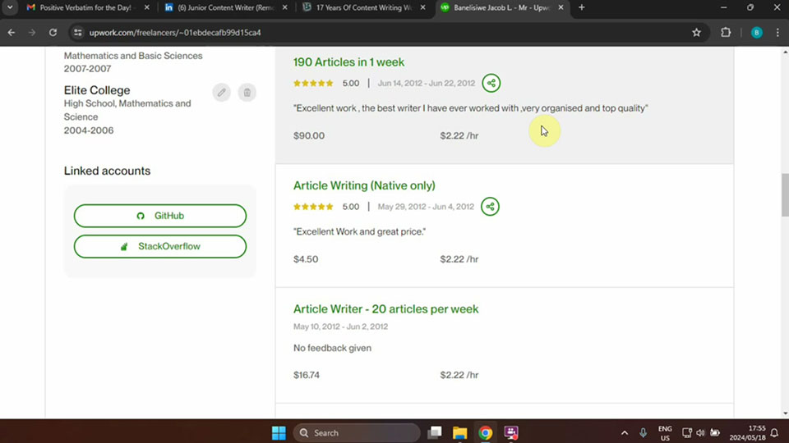Connect the GitHub linked account
The image size is (789, 443).
click(160, 216)
